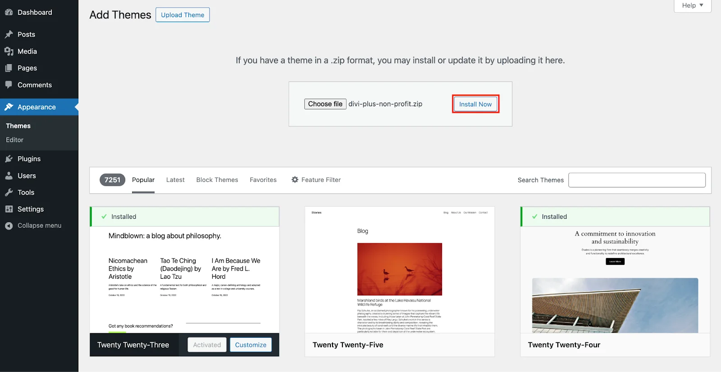
Task: Click Collapse menu text
Action: [39, 226]
